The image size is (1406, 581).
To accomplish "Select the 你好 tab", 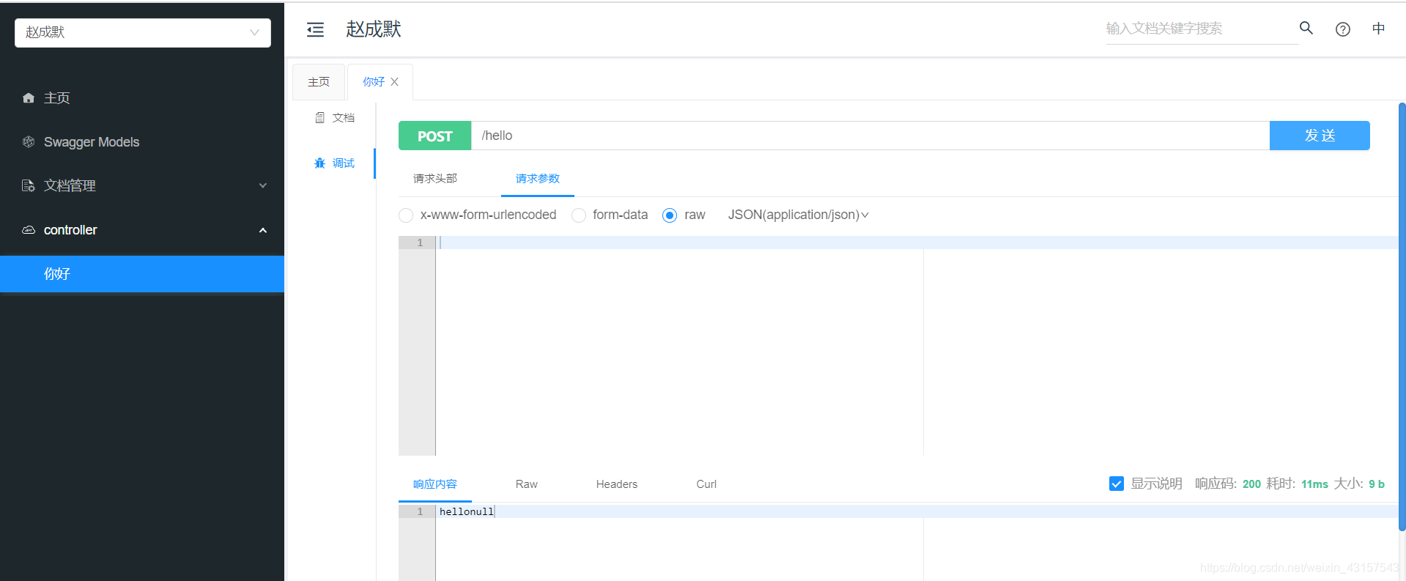I will pyautogui.click(x=374, y=81).
